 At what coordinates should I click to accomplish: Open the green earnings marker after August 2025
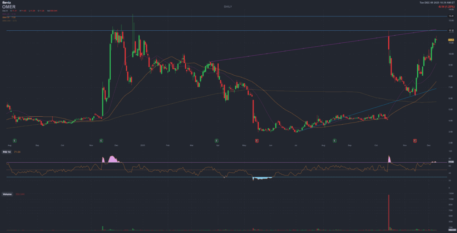(x=335, y=140)
